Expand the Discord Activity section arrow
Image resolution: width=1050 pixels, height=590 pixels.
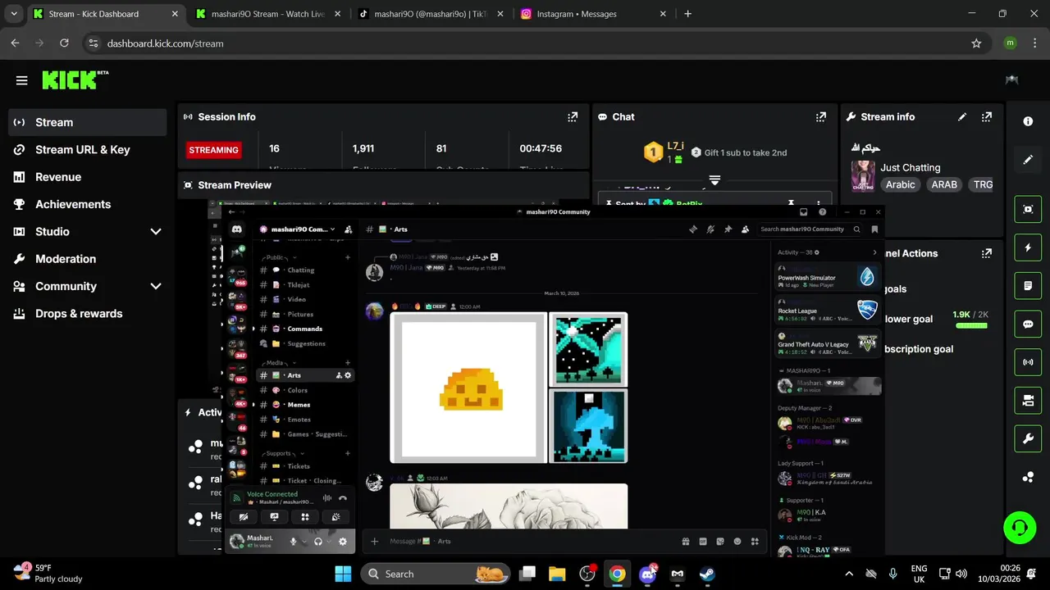pyautogui.click(x=874, y=252)
